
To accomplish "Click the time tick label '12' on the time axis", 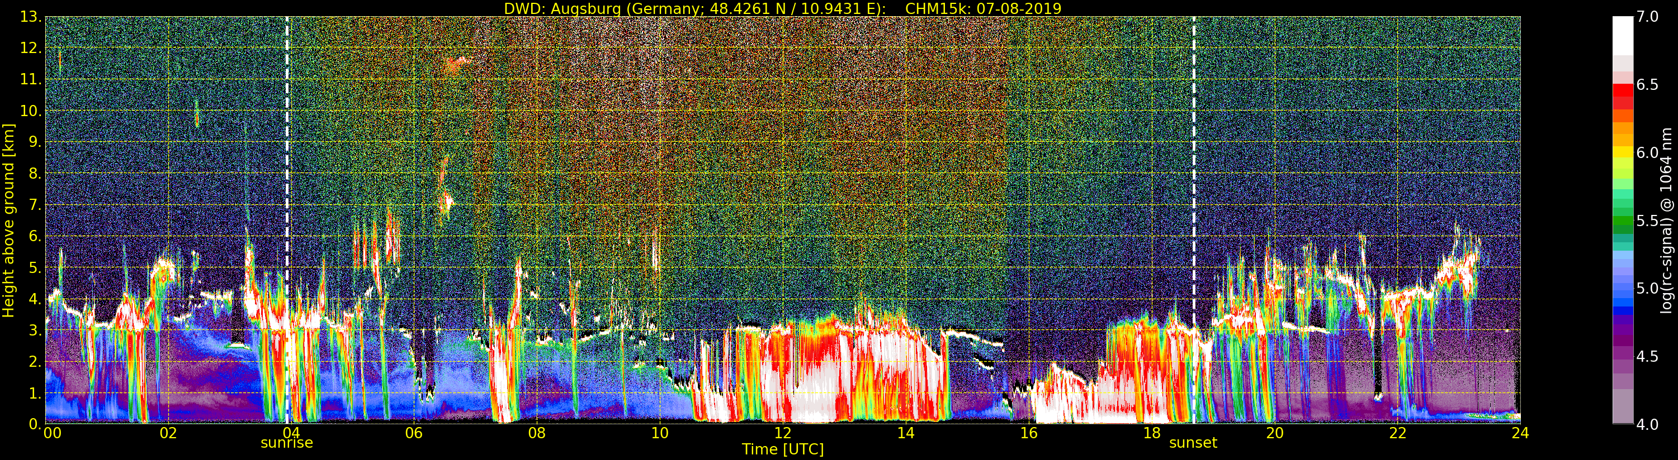I will pyautogui.click(x=782, y=433).
